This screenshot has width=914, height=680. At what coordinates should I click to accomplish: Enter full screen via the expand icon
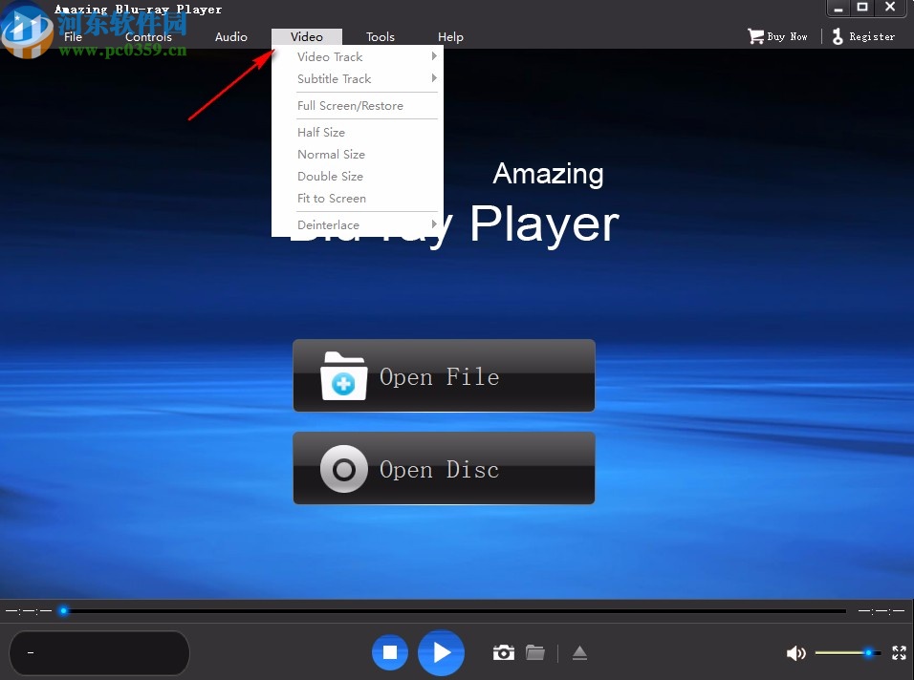(898, 652)
